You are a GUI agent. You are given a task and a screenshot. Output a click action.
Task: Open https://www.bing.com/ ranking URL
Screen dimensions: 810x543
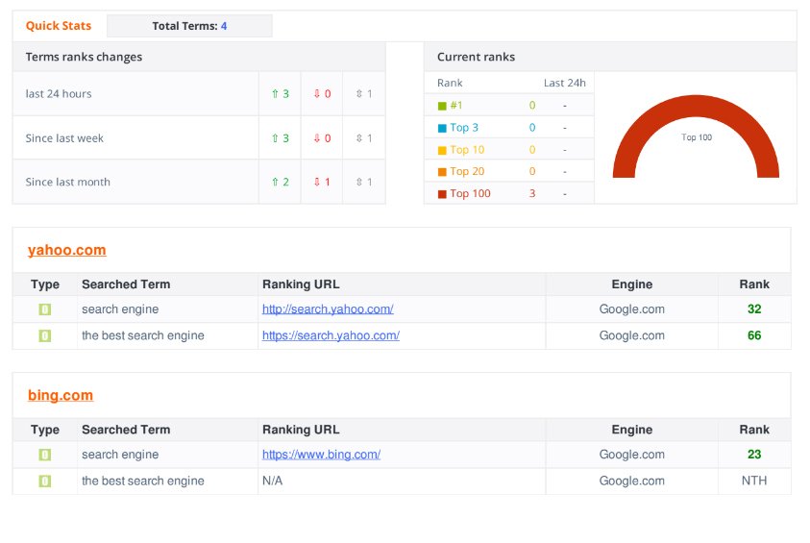321,455
